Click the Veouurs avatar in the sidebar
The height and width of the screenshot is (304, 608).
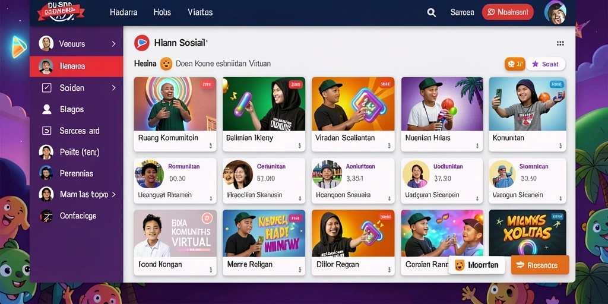pos(46,43)
